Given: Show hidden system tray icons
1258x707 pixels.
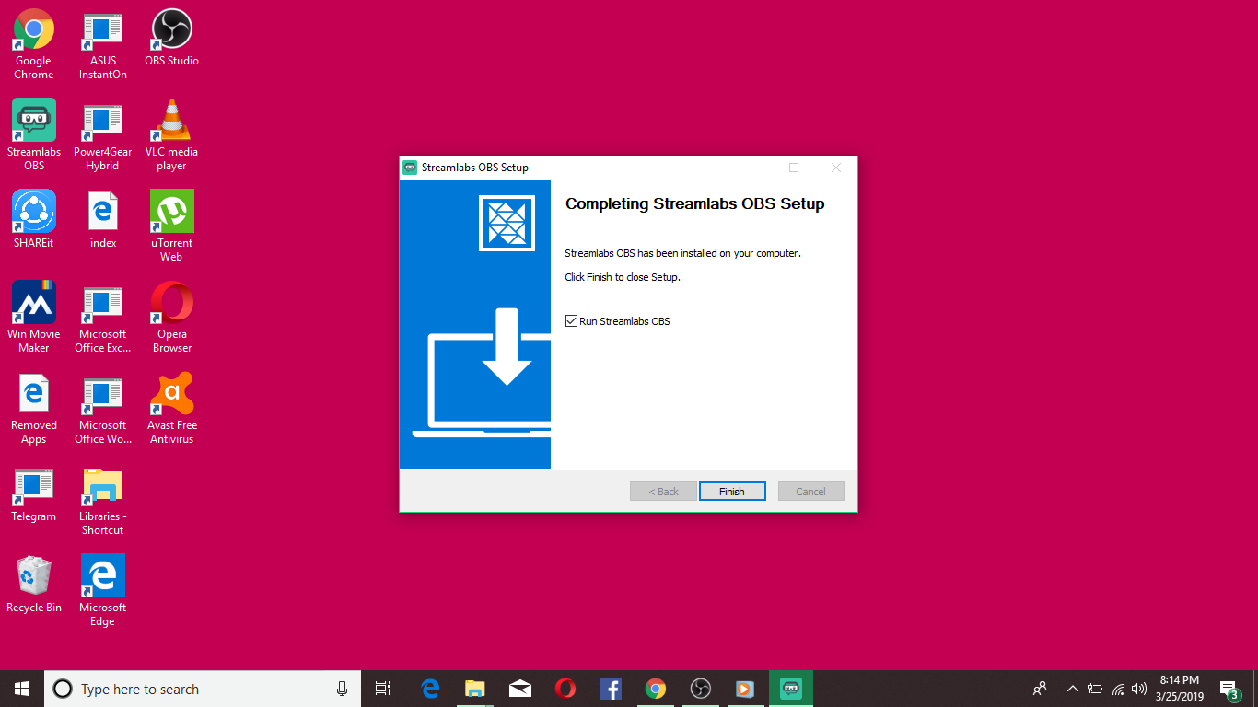Looking at the screenshot, I should pyautogui.click(x=1072, y=689).
